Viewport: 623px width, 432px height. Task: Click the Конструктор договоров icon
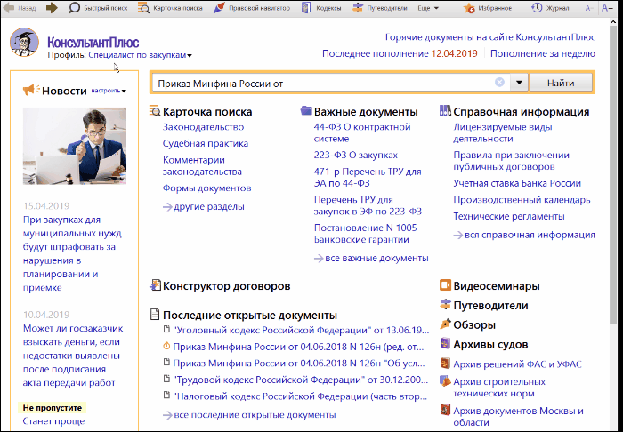point(155,285)
